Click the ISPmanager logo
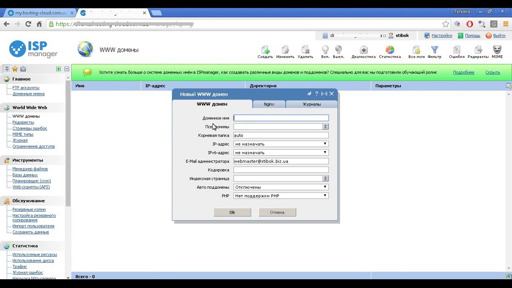The width and height of the screenshot is (512, 288). [34, 49]
